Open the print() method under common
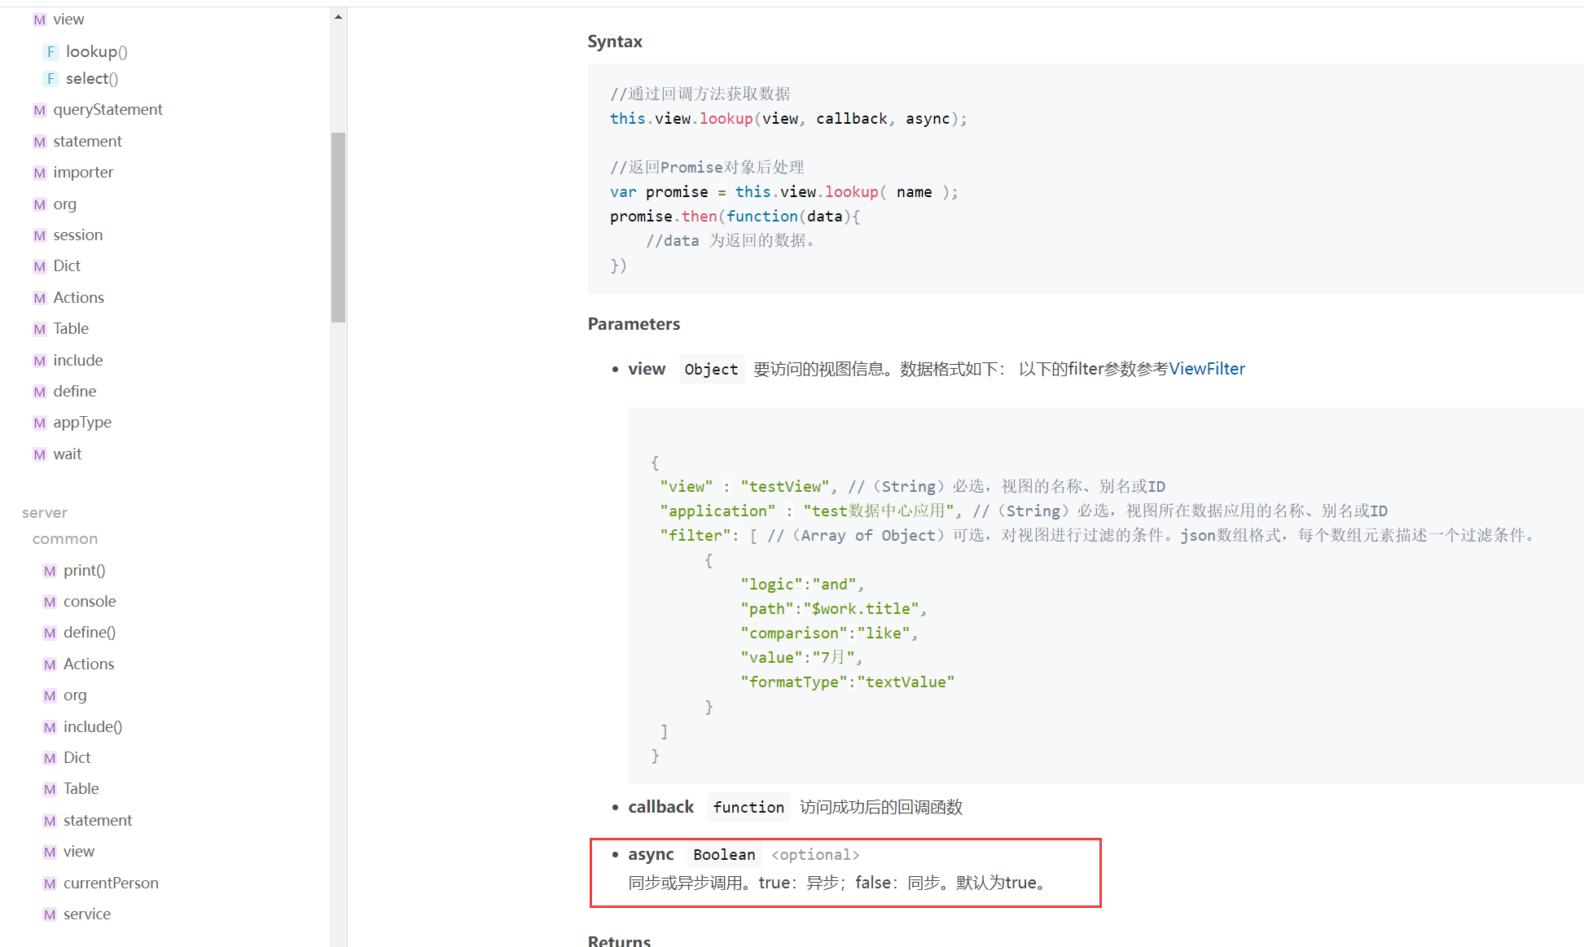The image size is (1584, 947). click(84, 571)
